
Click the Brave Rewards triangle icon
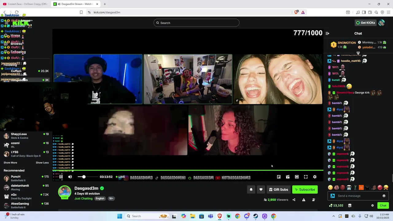(303, 12)
